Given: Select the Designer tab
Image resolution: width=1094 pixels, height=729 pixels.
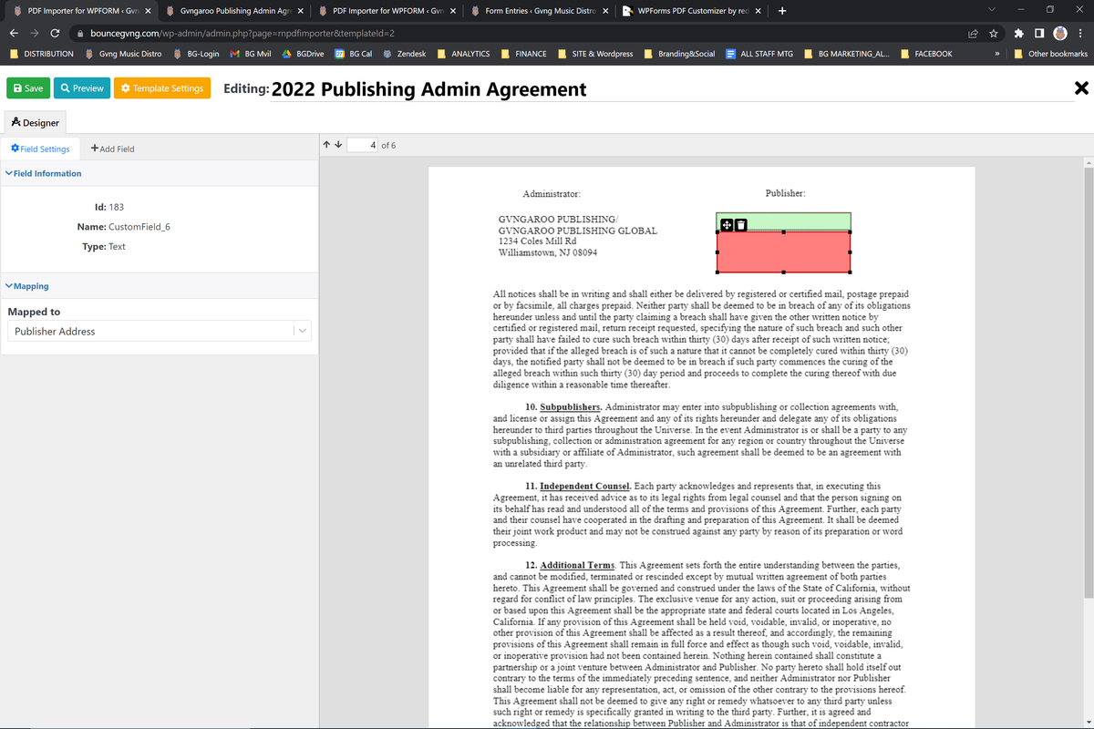Looking at the screenshot, I should pyautogui.click(x=36, y=122).
